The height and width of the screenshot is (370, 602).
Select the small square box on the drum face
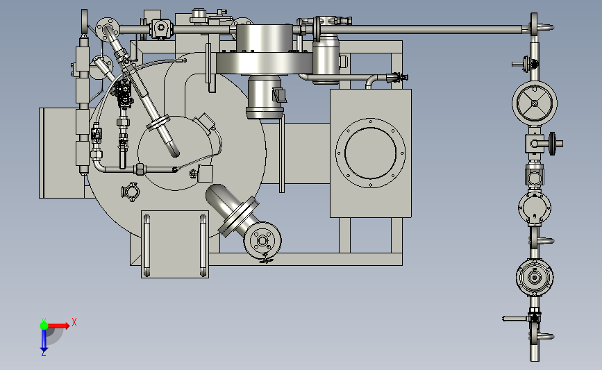click(x=205, y=174)
